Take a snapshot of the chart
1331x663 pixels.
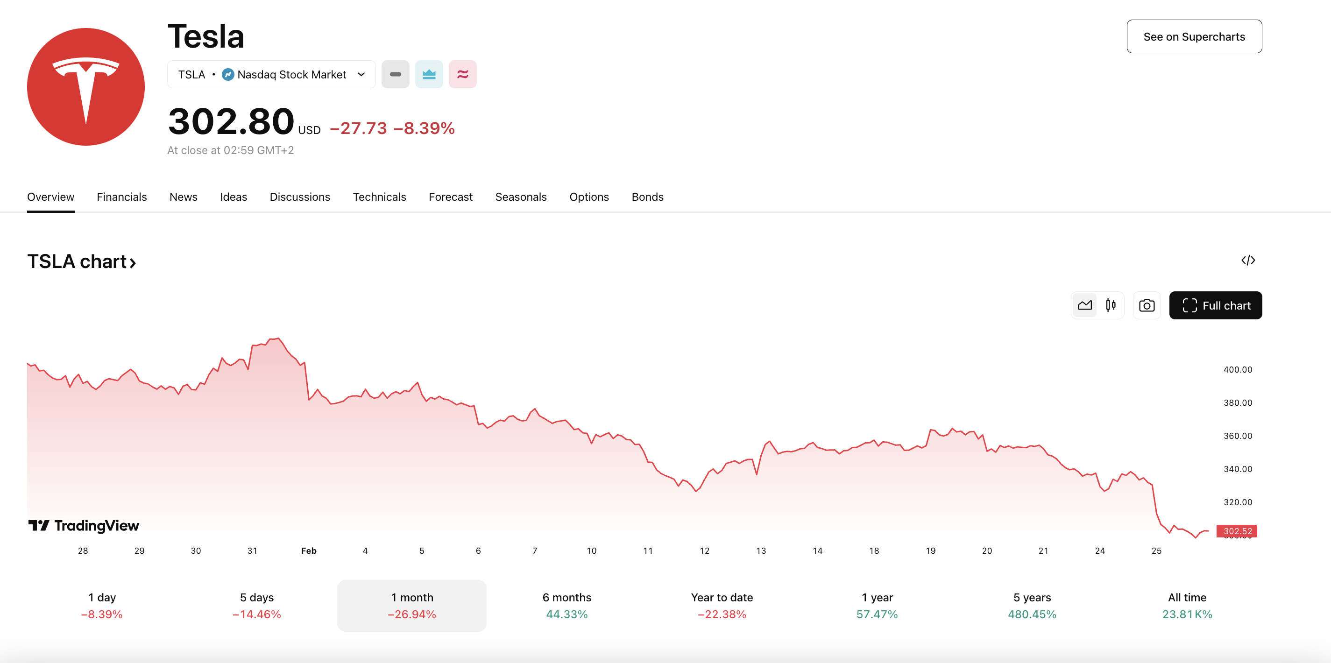pyautogui.click(x=1147, y=305)
